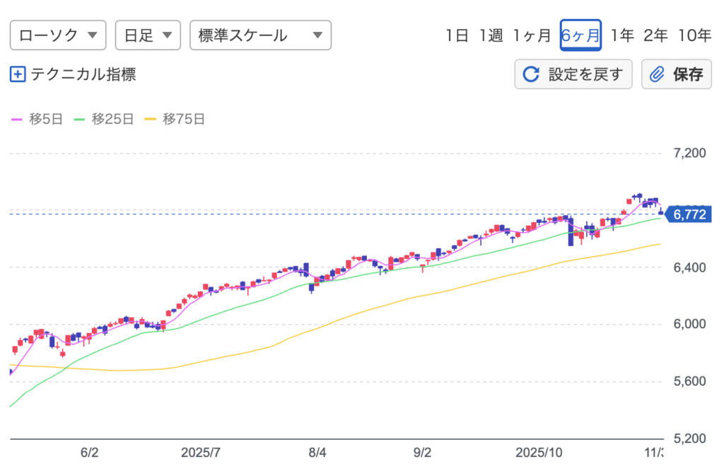Click the large blue candlestick in October

571,232
